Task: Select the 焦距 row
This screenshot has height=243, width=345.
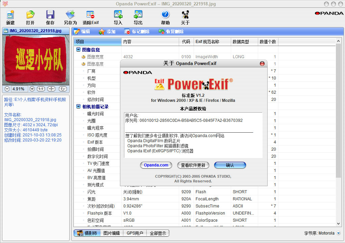Action: click(x=205, y=199)
